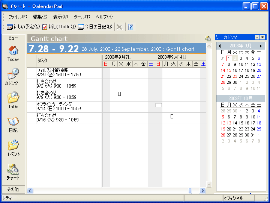Click the horizontal scrollbar right arrow
The image size is (270, 203).
[202, 191]
